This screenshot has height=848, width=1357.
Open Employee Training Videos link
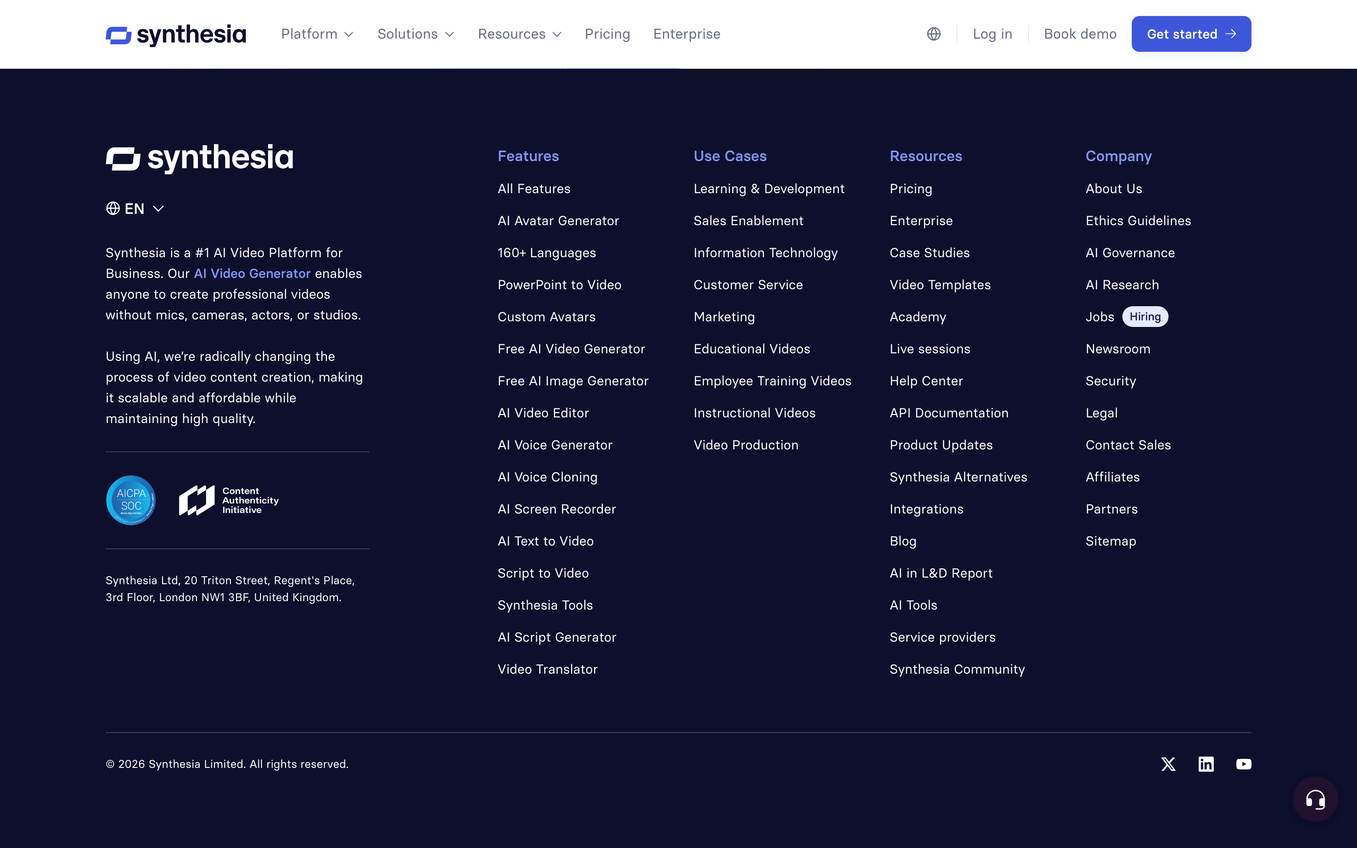[x=772, y=381]
